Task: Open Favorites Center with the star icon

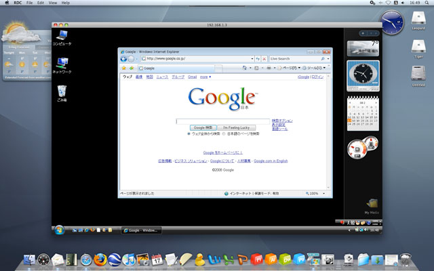Action: click(124, 68)
